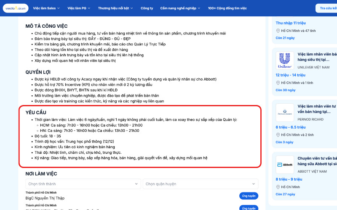Open the Chọn tỉnh thành dropdown
The height and width of the screenshot is (210, 337).
tap(83, 184)
